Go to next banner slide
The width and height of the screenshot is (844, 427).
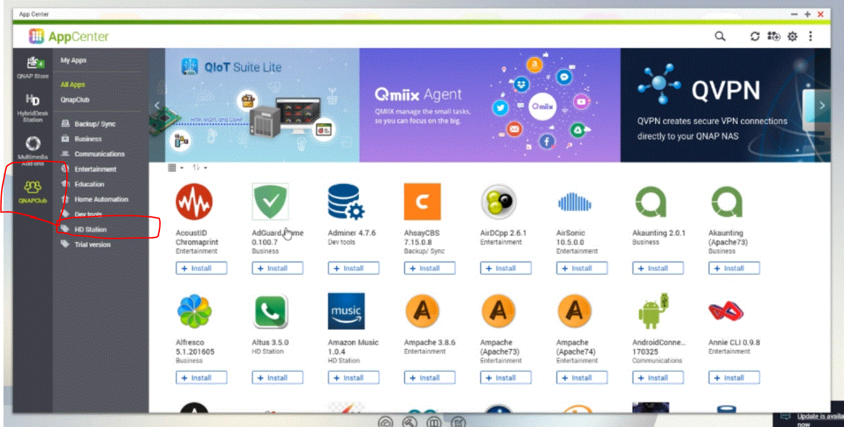822,105
